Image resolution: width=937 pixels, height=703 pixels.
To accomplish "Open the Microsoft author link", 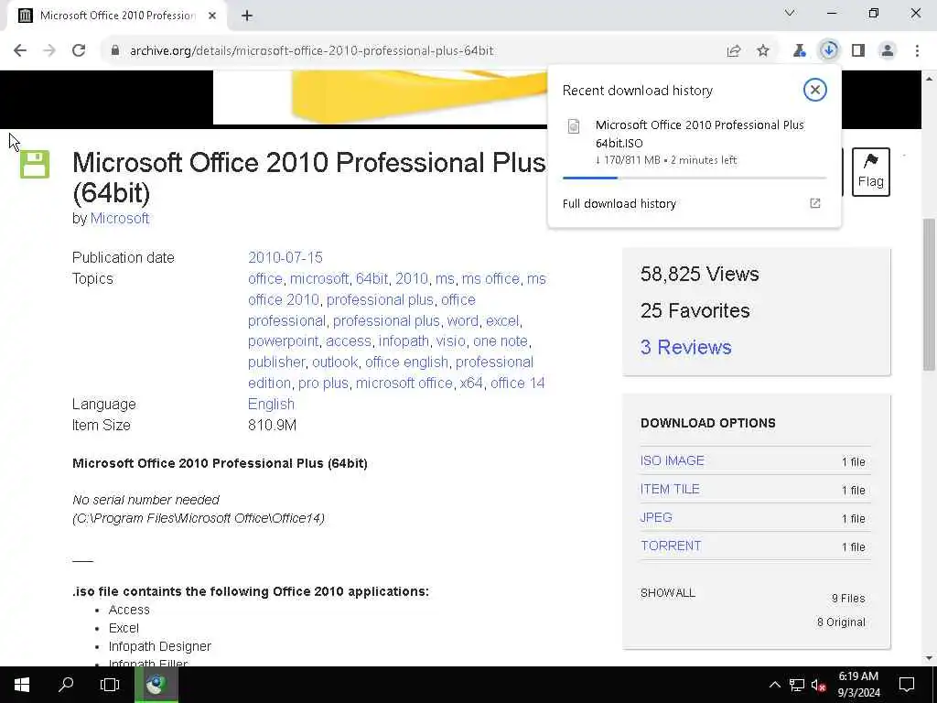I will (120, 218).
